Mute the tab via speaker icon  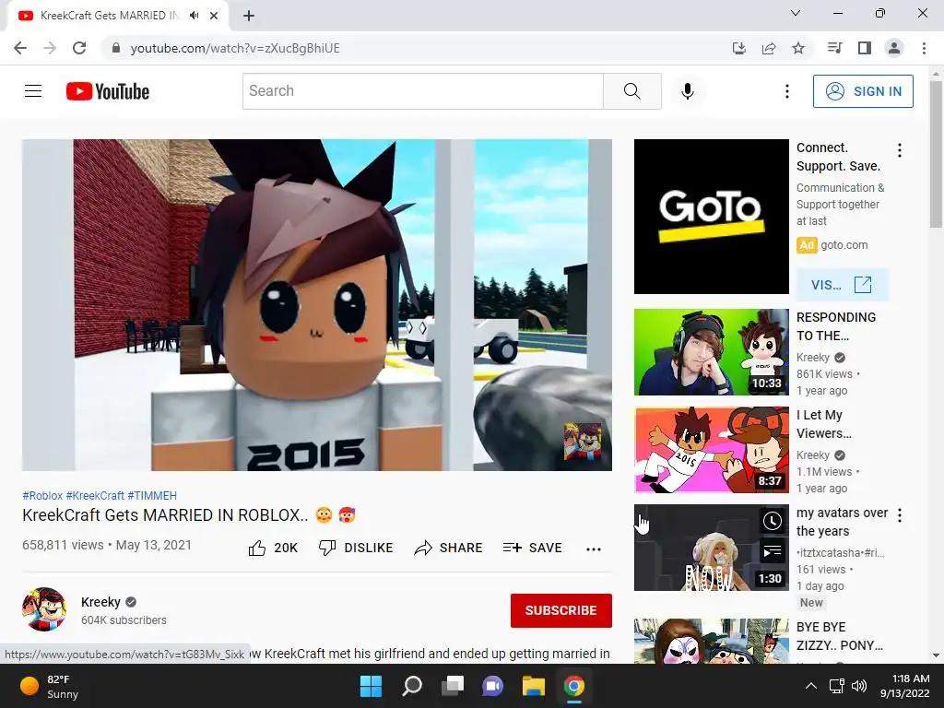tap(194, 16)
